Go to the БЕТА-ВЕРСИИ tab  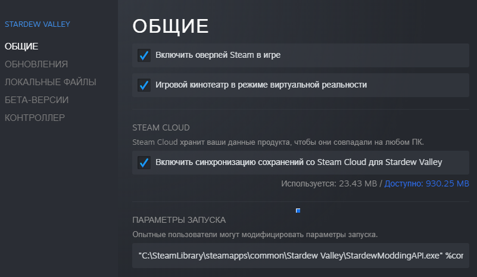[x=36, y=99]
